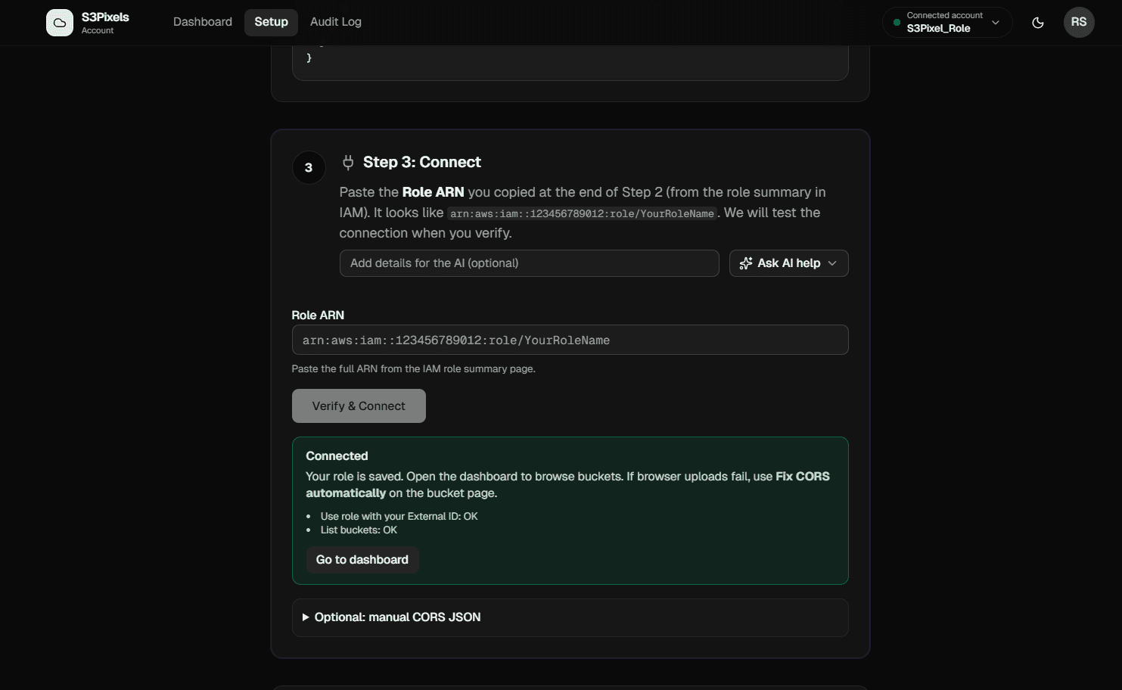Switch to the Dashboard tab
This screenshot has width=1122, height=690.
point(202,22)
